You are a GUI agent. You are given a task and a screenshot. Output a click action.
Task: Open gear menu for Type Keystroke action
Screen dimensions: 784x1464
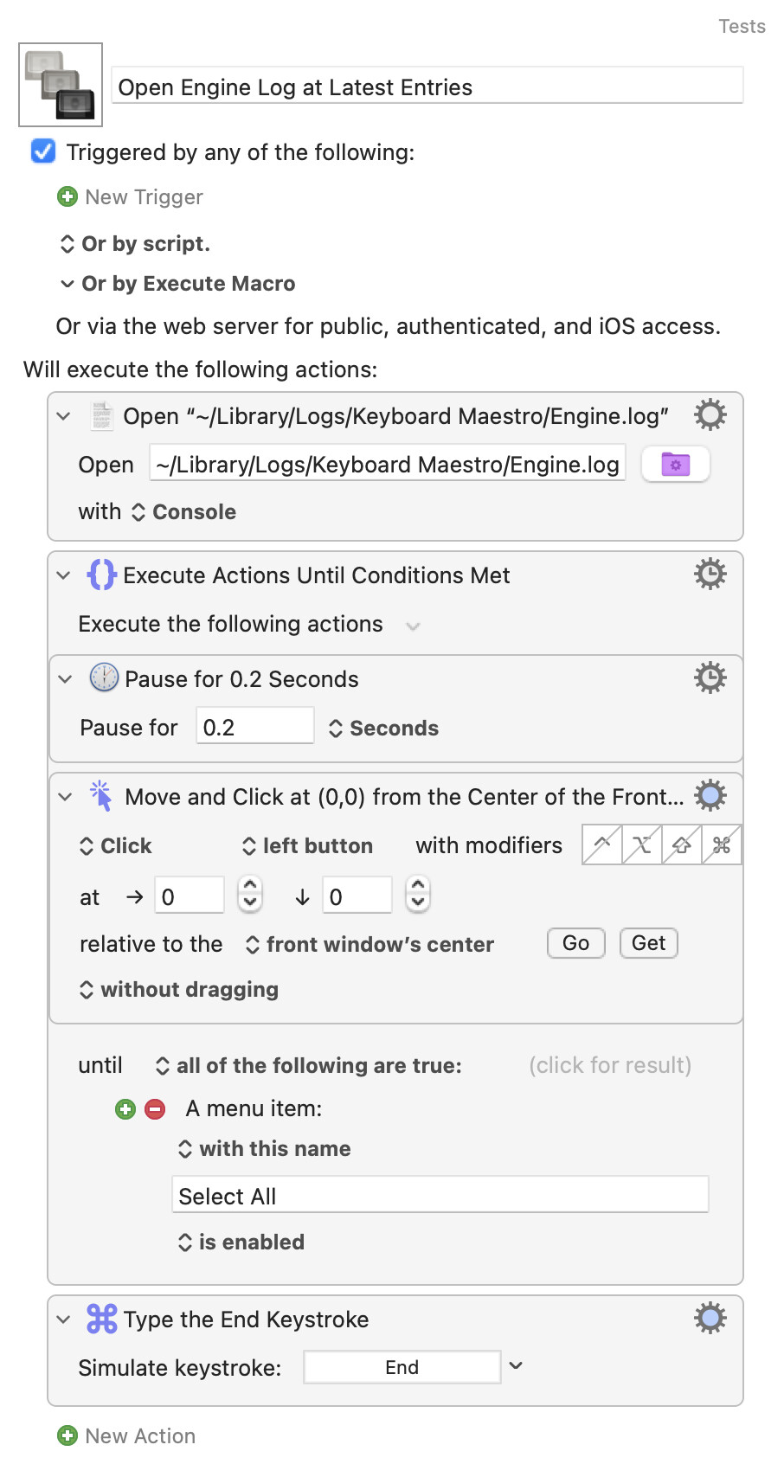tap(710, 1319)
